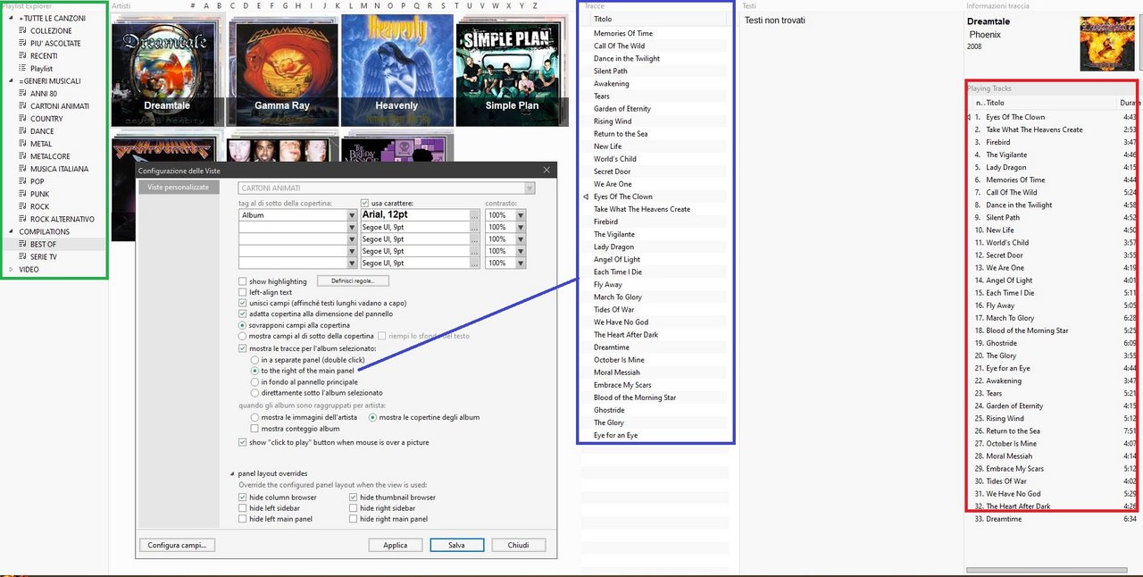Jump to letter G in artist index
1143x577 pixels.
coord(285,6)
